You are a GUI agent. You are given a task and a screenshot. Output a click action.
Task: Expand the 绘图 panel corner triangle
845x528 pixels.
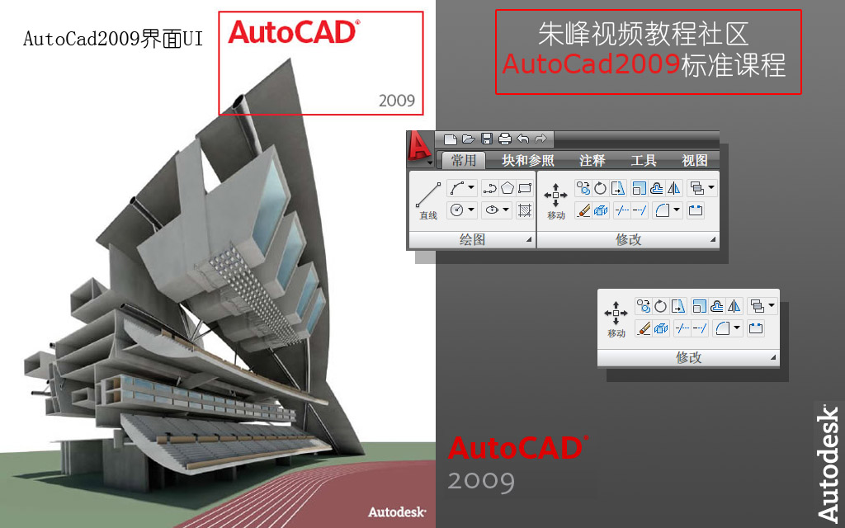point(529,240)
